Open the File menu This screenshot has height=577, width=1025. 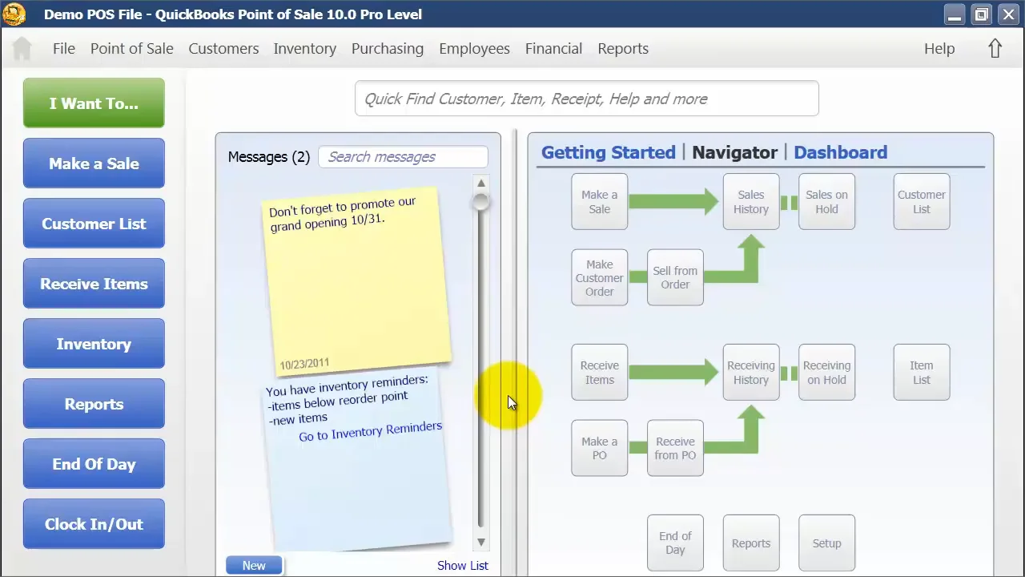64,49
